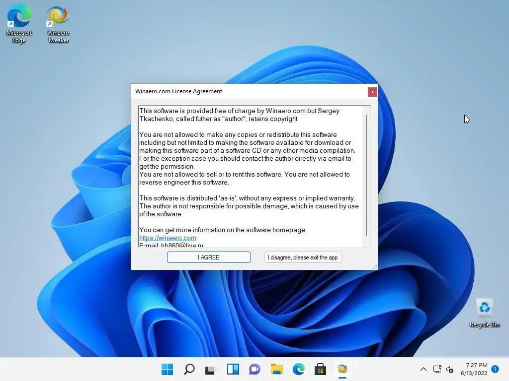
Task: Open the Windows Start menu
Action: 168,369
